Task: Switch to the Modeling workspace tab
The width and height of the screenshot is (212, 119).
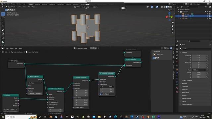Action: coord(37,4)
